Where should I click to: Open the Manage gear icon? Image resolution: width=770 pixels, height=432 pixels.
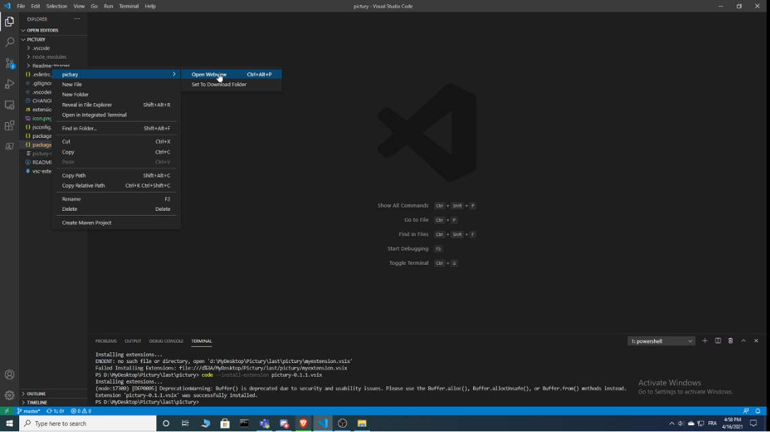pos(10,395)
